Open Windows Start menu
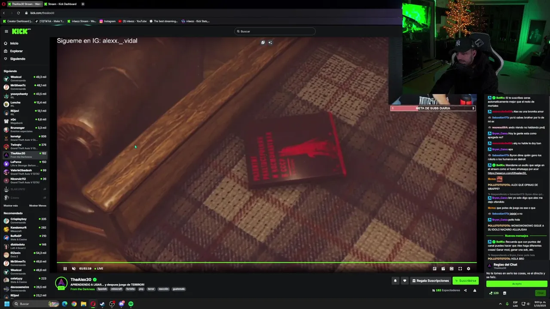The height and width of the screenshot is (309, 550). pos(6,304)
